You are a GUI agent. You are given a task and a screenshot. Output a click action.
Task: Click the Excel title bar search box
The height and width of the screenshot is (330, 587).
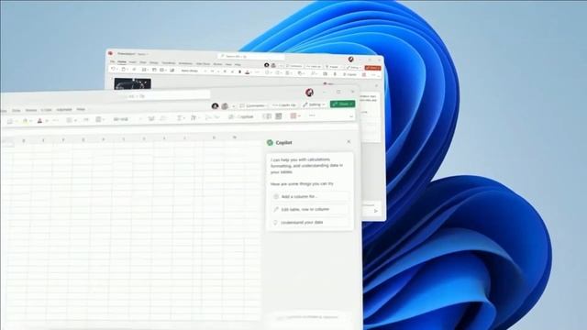coord(167,95)
